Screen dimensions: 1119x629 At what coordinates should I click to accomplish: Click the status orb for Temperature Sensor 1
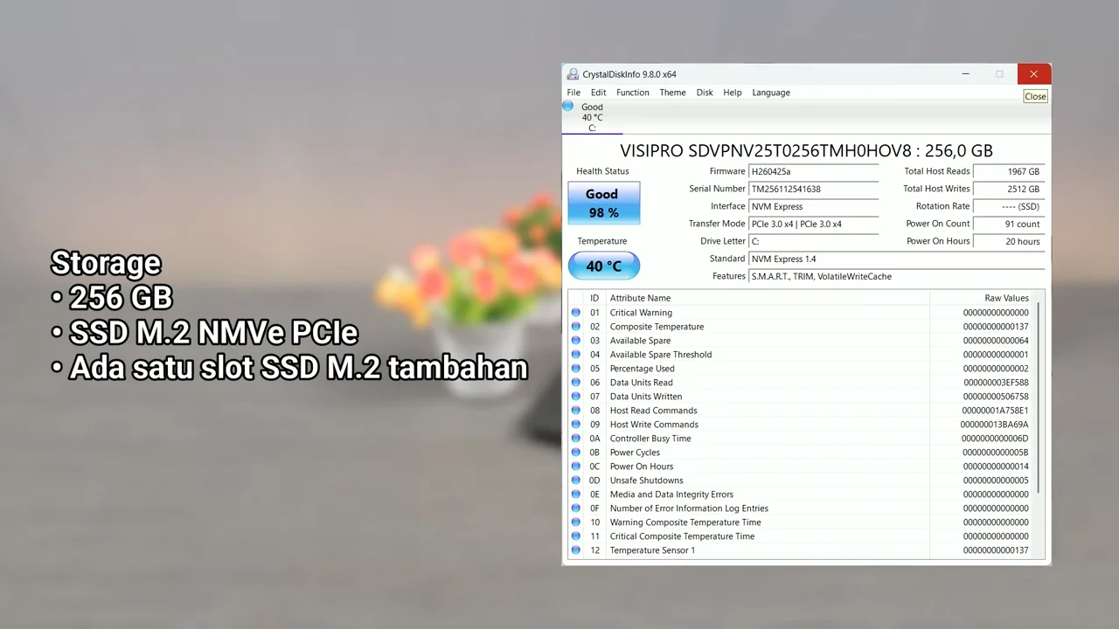click(576, 550)
